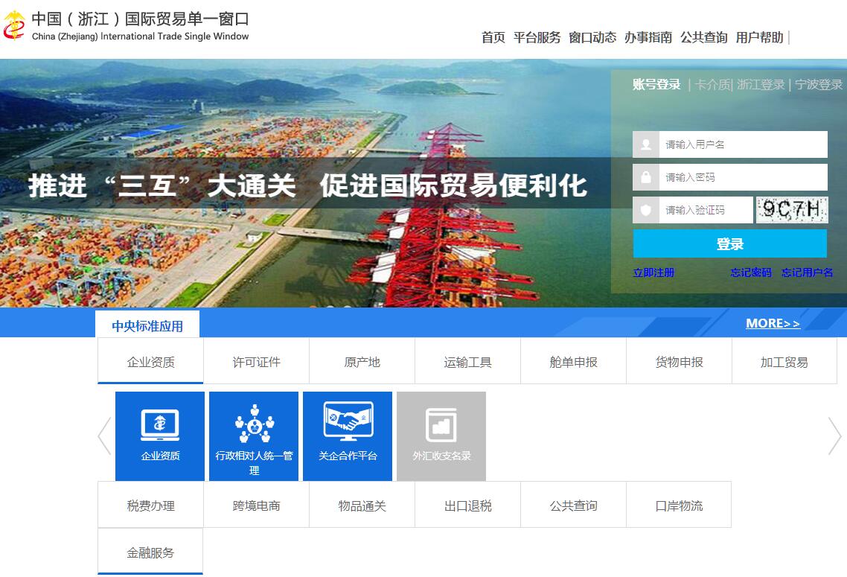
Task: Advance carousel with the right arrow chevron
Action: [834, 436]
